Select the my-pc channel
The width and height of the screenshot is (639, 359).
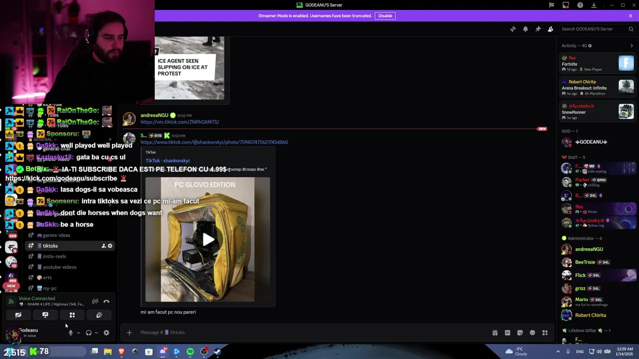[70, 288]
